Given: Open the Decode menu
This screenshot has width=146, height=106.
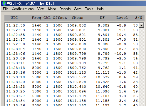Looking at the screenshot, I should (65, 9).
